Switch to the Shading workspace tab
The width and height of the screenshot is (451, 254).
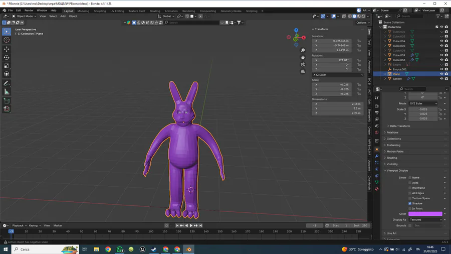coord(155,11)
